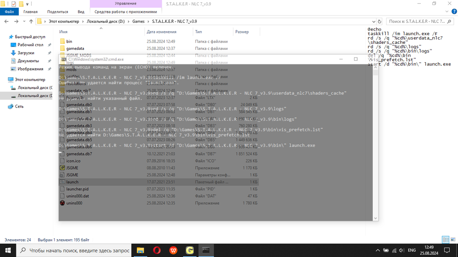Open the notification center icon
This screenshot has width=458, height=257.
click(x=447, y=250)
